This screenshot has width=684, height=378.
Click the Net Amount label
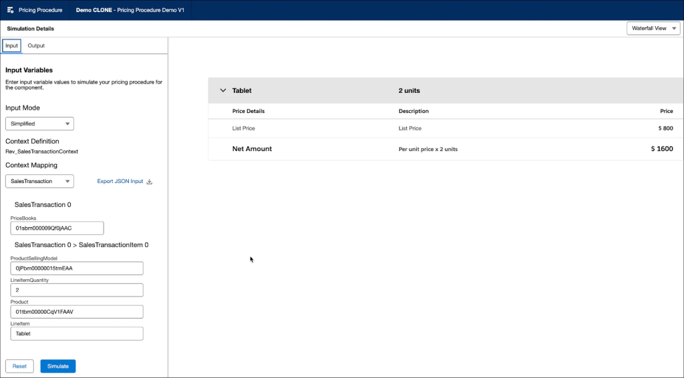(x=252, y=149)
